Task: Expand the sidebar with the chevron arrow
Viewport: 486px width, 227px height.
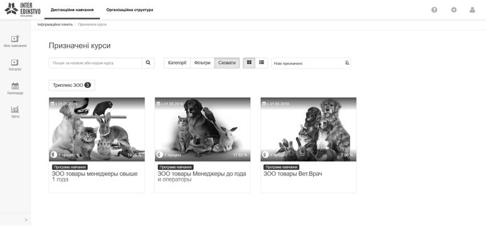Action: (x=26, y=220)
